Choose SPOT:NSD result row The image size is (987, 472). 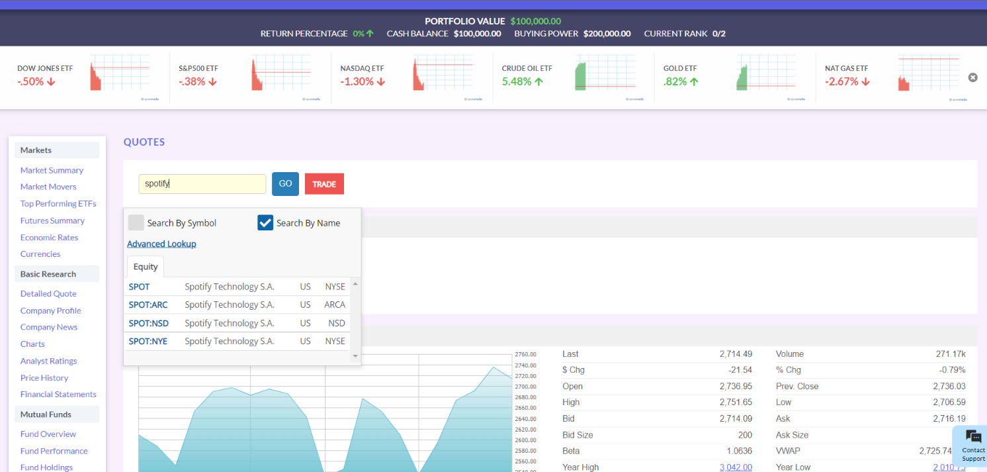pos(237,323)
